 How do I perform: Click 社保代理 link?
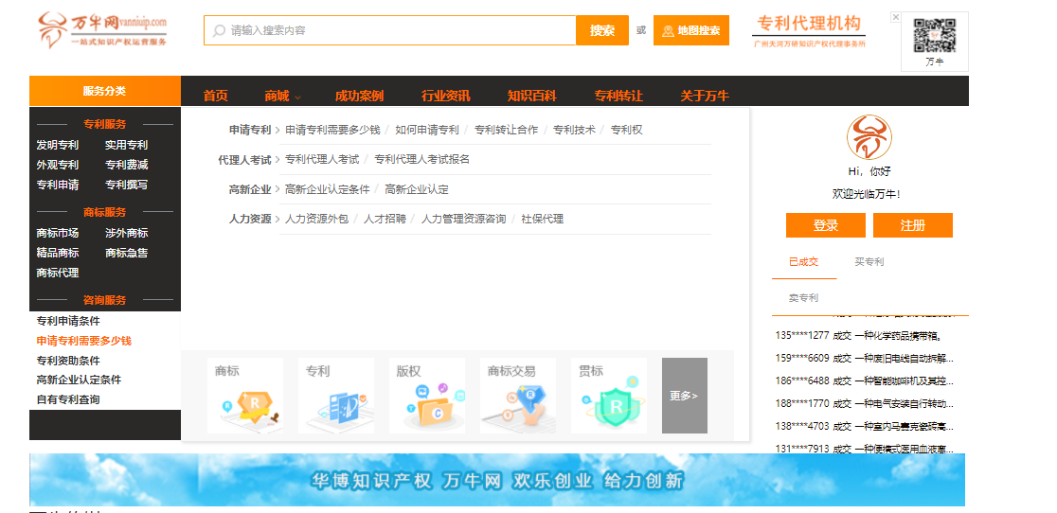coord(543,219)
